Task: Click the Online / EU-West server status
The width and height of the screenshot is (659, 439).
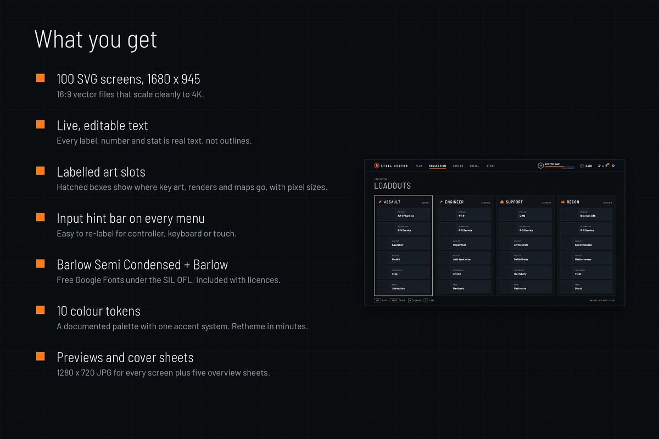Action: (x=602, y=300)
